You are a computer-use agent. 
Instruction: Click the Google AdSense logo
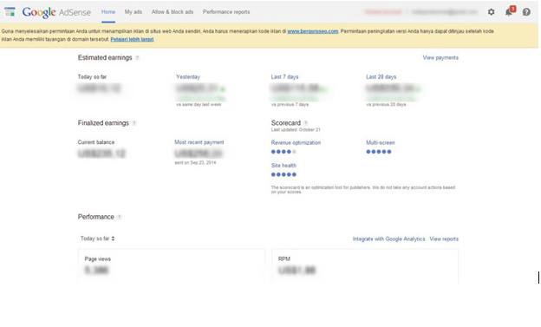[x=56, y=12]
